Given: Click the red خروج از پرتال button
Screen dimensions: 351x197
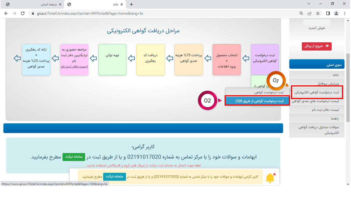Looking at the screenshot, I should click(x=316, y=46).
